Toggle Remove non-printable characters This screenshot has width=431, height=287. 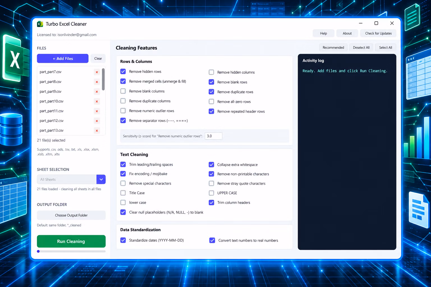pos(211,174)
